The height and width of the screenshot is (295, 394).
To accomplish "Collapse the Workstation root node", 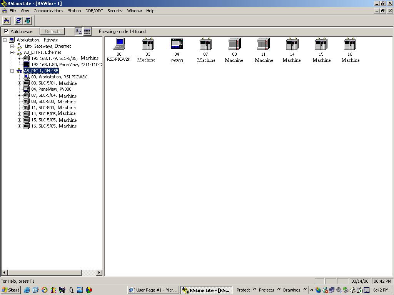I will point(5,40).
